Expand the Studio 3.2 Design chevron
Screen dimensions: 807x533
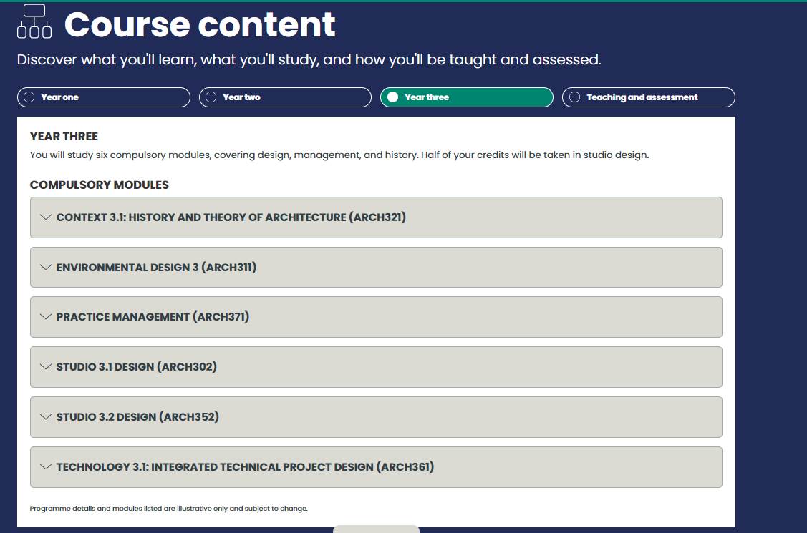coord(45,417)
